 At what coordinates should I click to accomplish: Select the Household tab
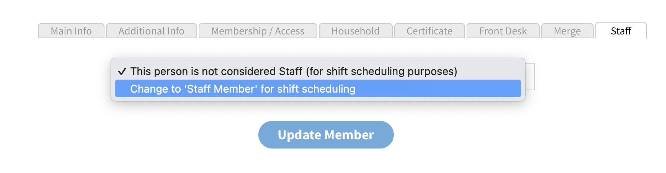click(355, 31)
